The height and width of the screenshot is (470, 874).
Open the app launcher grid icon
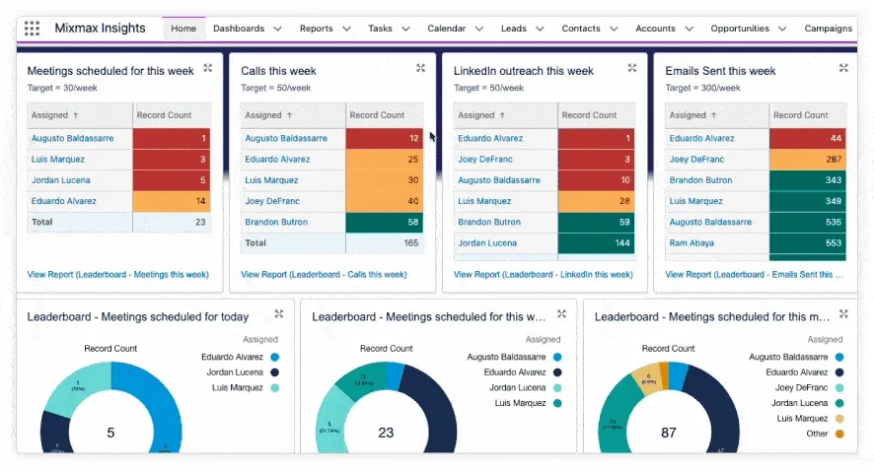32,29
